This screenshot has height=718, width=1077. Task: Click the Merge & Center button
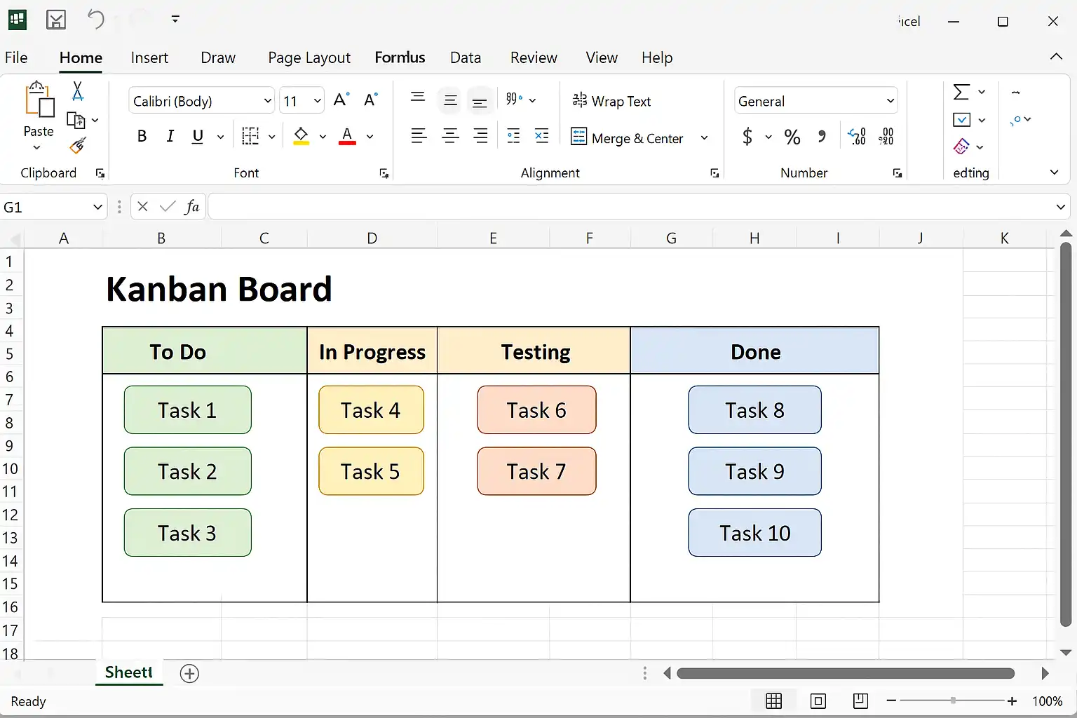[x=627, y=137]
